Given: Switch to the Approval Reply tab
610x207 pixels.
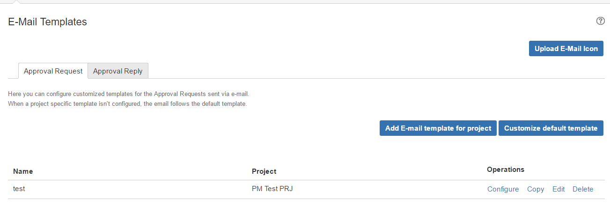Looking at the screenshot, I should pos(118,71).
